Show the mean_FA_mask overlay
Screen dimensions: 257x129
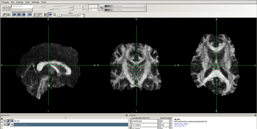[x=12, y=124]
